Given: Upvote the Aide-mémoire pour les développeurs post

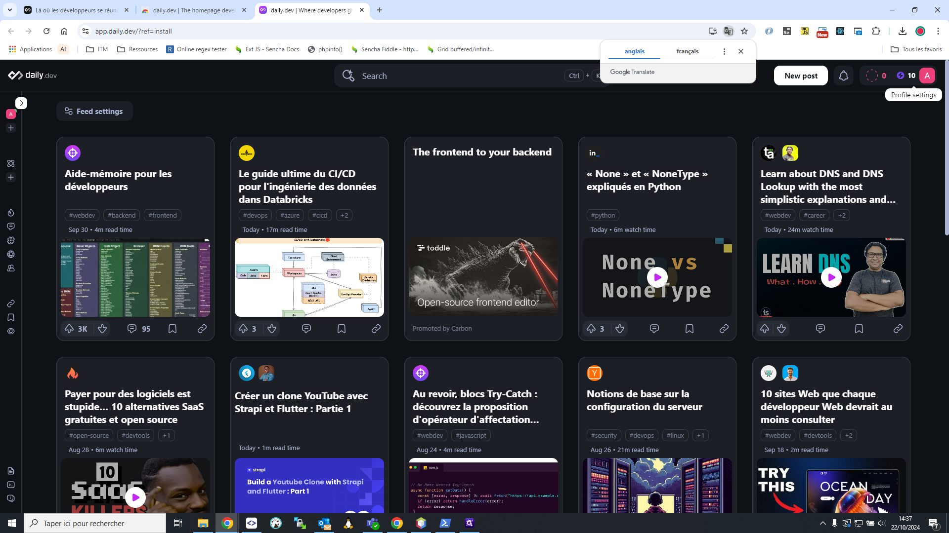Looking at the screenshot, I should coord(69,329).
